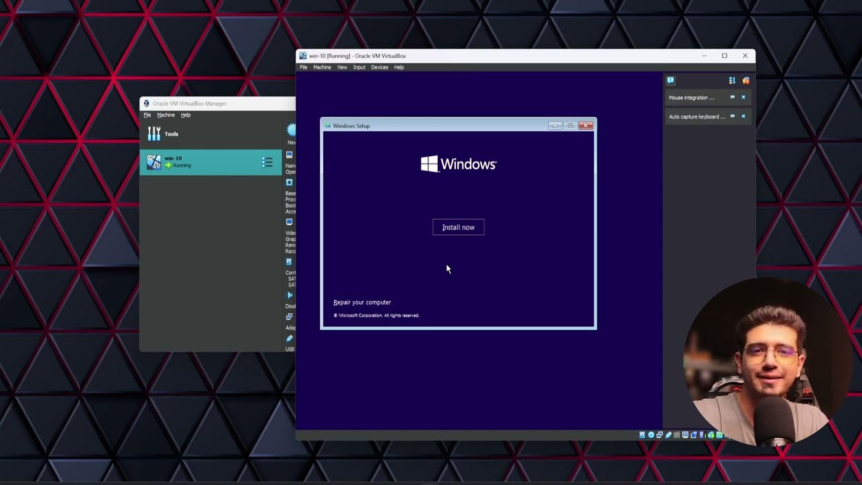The image size is (862, 485).
Task: Dismiss the Auto capture keyboard notification
Action: tap(743, 117)
